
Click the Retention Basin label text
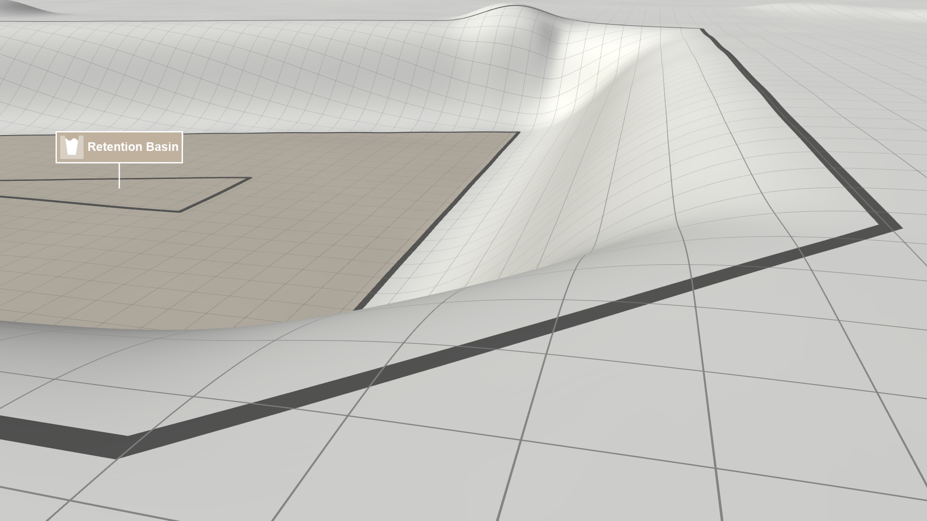133,147
